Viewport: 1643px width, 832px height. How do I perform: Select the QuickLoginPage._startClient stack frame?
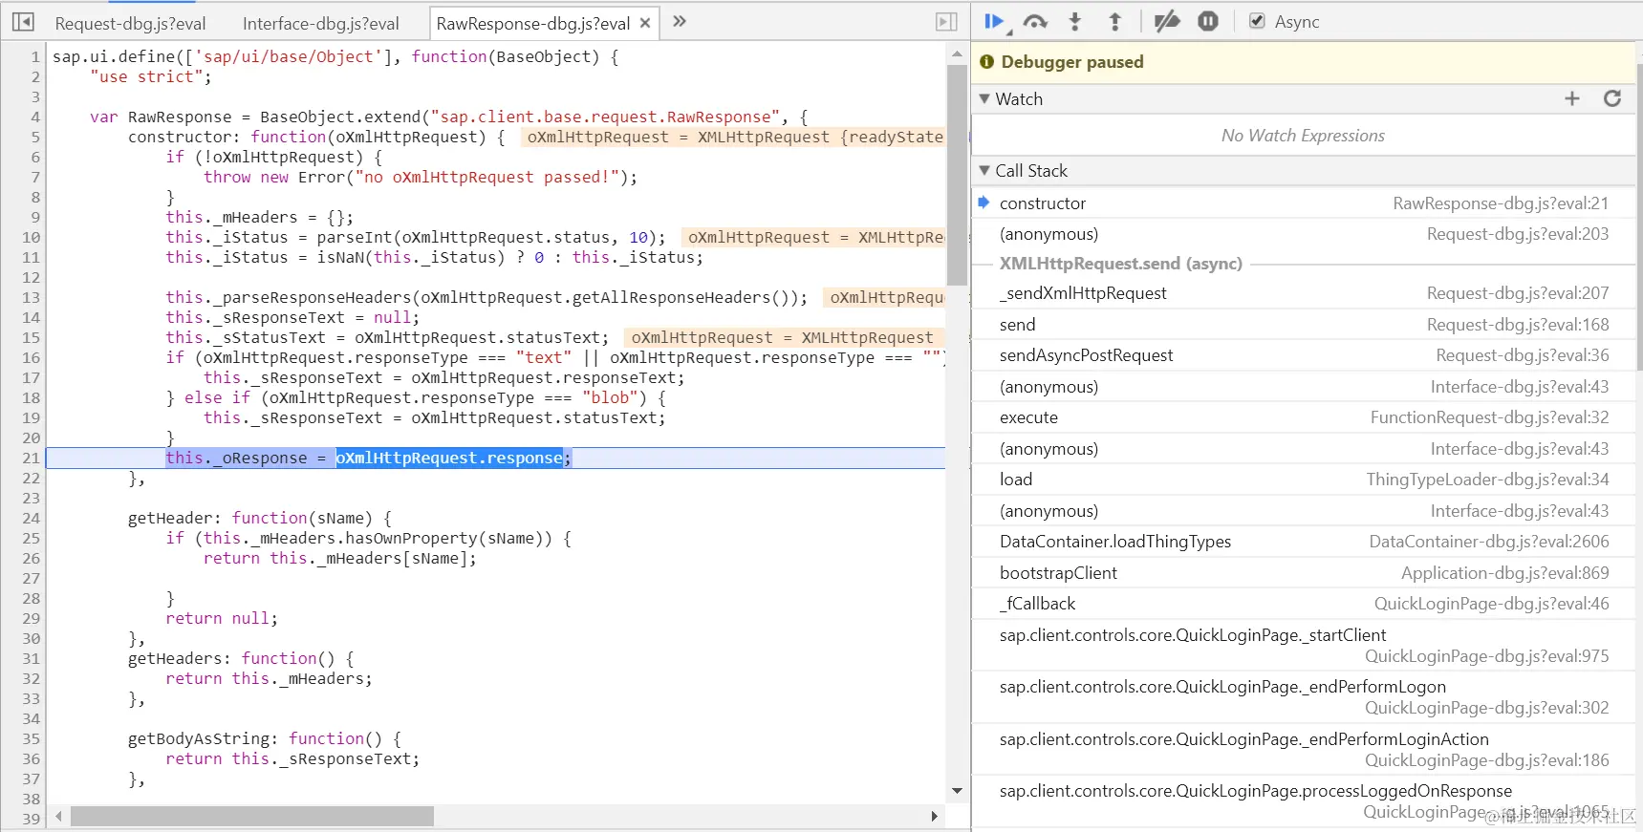1304,646
